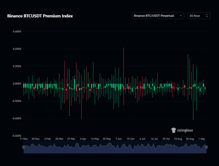This screenshot has width=219, height=166.
Task: Click the 0.600% y-axis label
Action: point(17,32)
